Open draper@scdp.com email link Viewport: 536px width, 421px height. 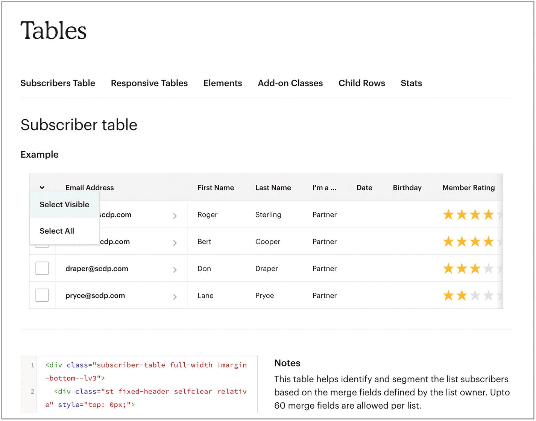point(97,269)
